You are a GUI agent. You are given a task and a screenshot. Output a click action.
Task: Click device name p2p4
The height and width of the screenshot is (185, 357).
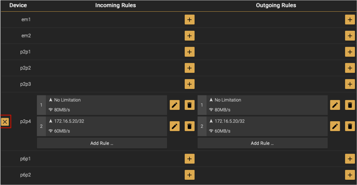26,121
